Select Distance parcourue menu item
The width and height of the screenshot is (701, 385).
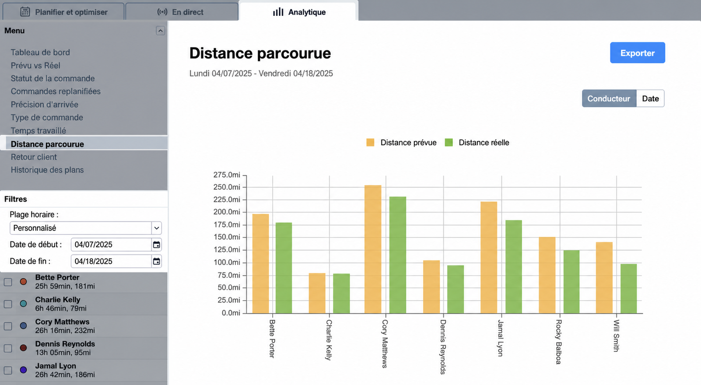[84, 143]
